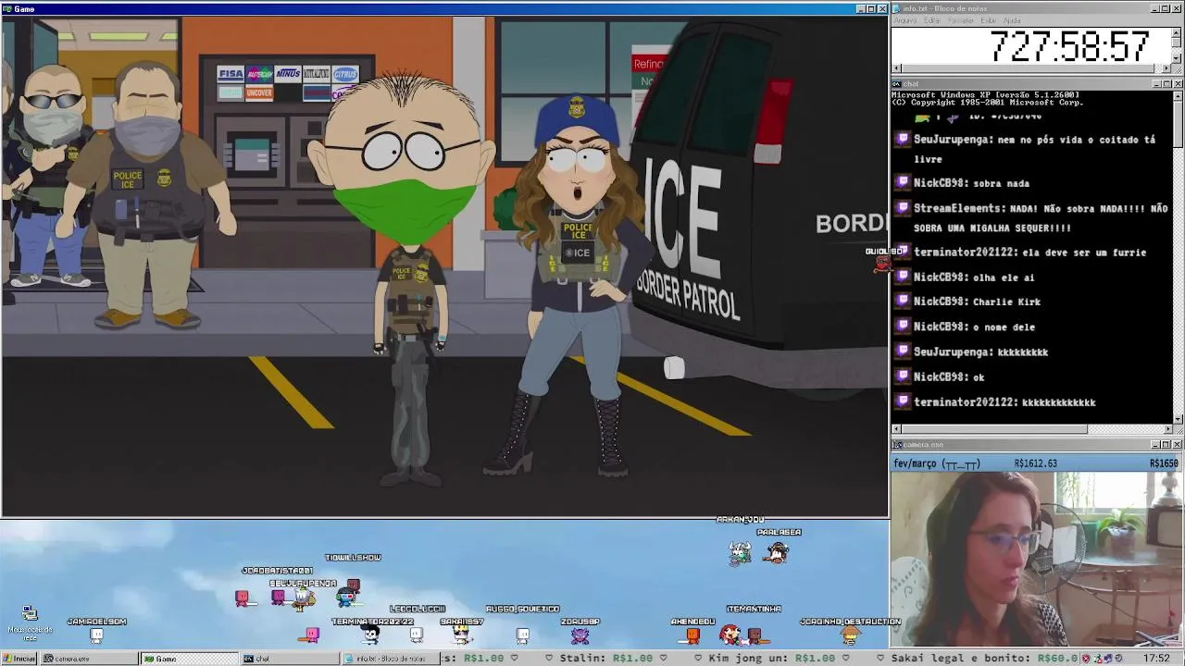Click the console icon in chat title bar
Viewport: 1185px width, 666px height.
(x=897, y=84)
